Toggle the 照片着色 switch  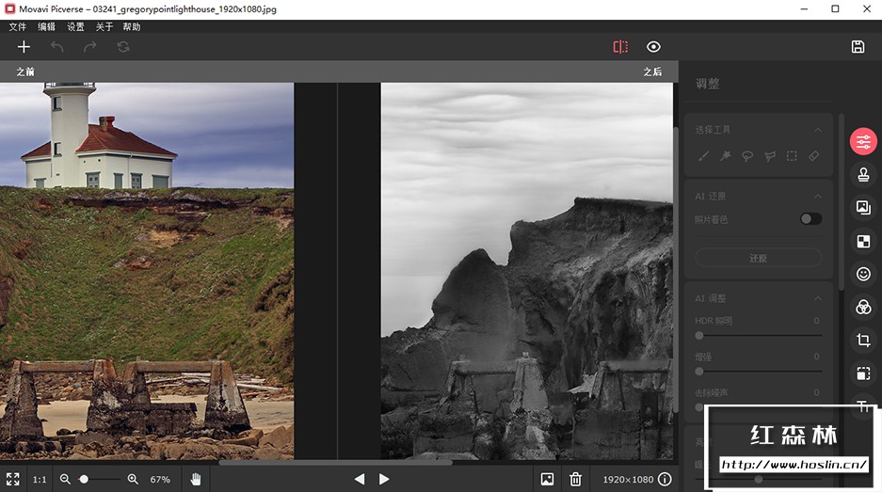click(810, 219)
